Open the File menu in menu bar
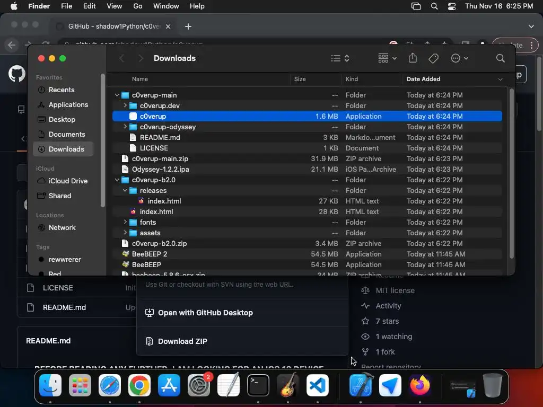The height and width of the screenshot is (407, 543). pos(66,6)
